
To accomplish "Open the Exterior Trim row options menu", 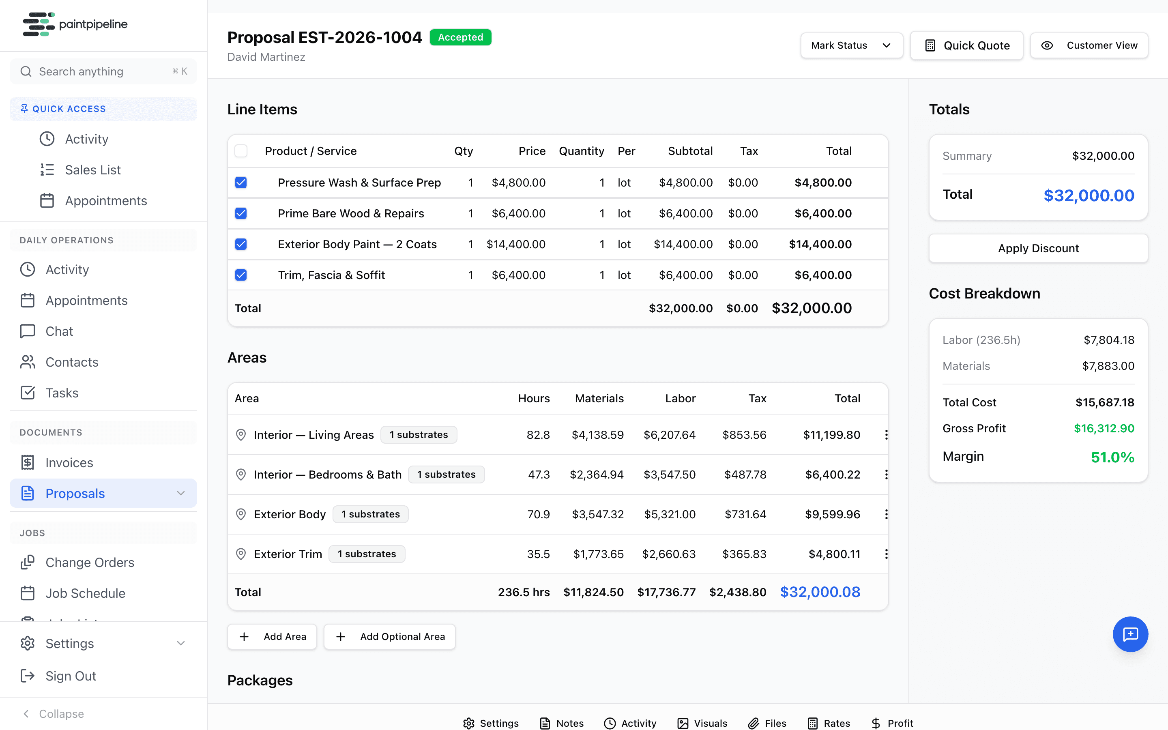I will click(886, 554).
